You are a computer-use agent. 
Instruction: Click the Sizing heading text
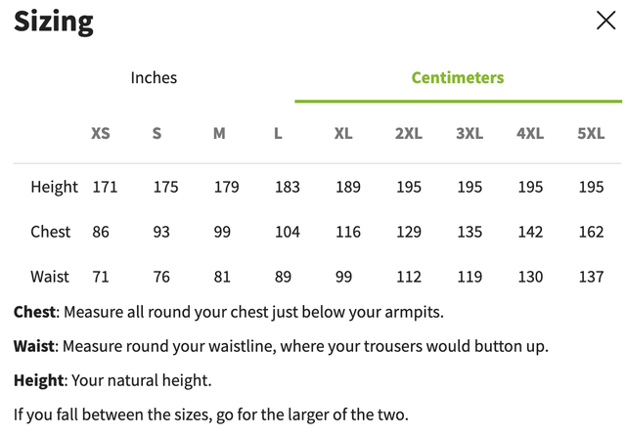[54, 22]
